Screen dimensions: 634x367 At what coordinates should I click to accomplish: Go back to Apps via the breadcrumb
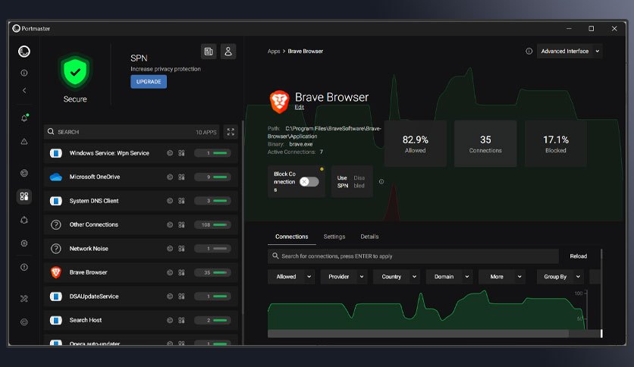274,52
